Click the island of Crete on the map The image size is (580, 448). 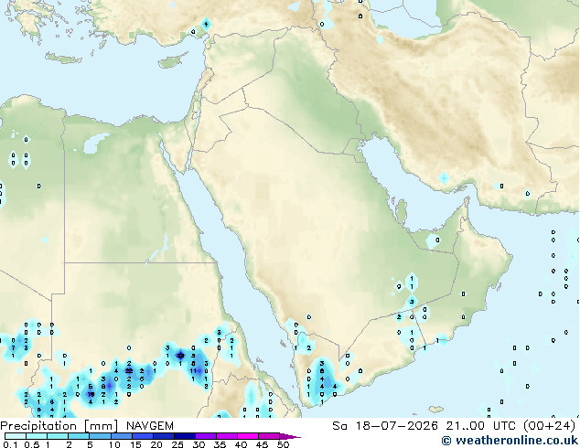tap(64, 59)
